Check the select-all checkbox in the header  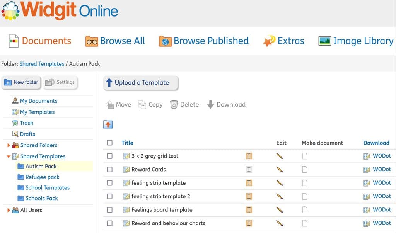(110, 143)
